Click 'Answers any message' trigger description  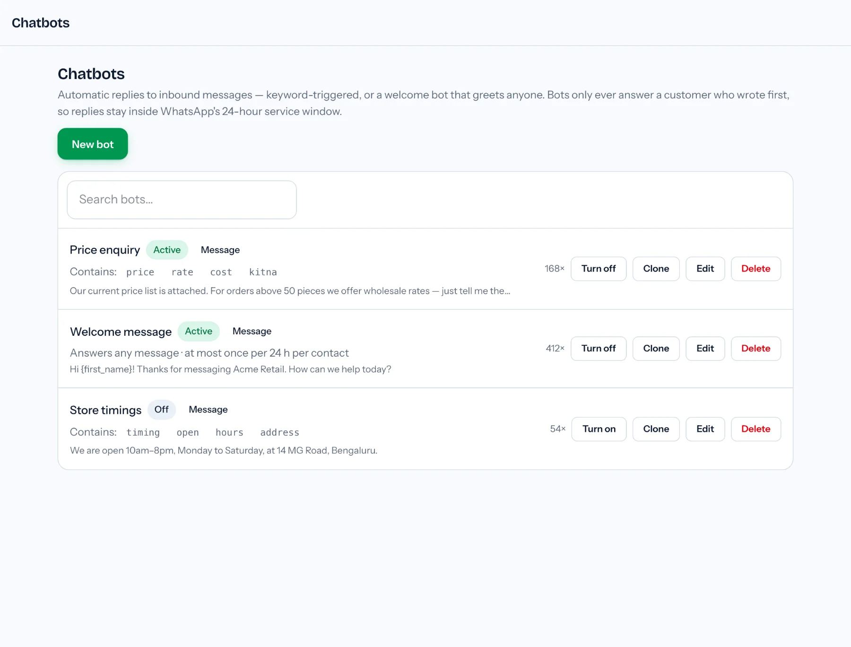(209, 353)
